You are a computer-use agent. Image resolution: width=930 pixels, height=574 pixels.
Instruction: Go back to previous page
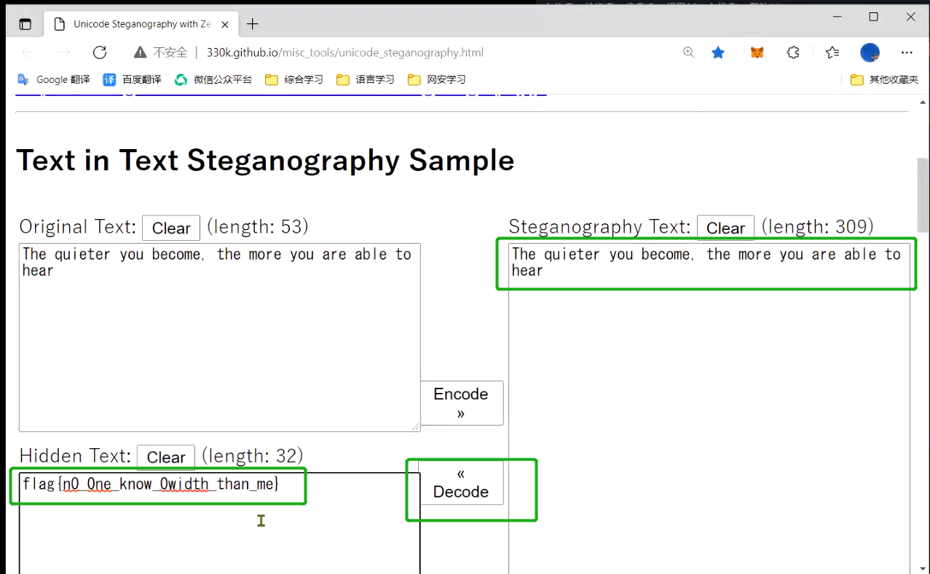pyautogui.click(x=28, y=52)
